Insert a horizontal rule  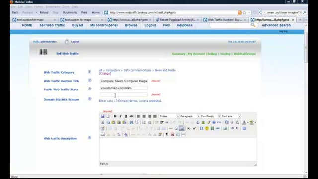pyautogui.click(x=171, y=128)
